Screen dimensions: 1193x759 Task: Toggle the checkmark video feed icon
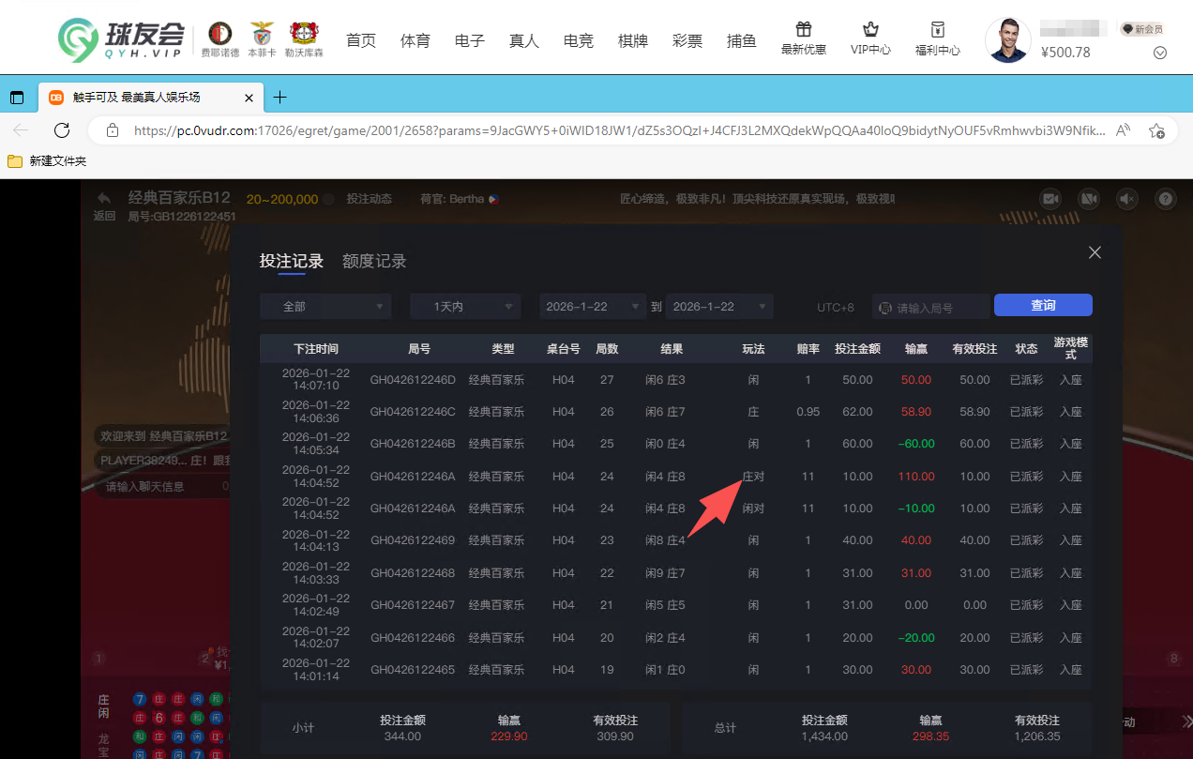click(x=1050, y=199)
